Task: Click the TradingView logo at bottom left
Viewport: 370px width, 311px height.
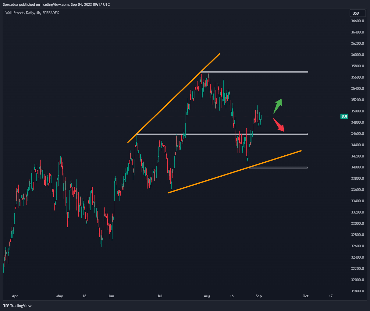Action: coord(17,306)
